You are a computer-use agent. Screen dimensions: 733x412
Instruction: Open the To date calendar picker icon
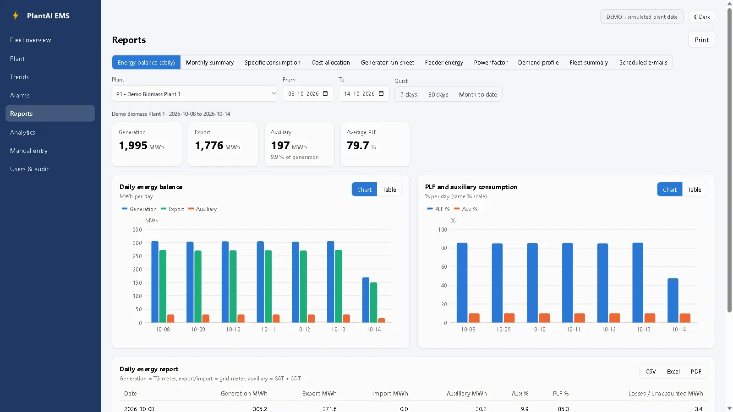(x=381, y=93)
